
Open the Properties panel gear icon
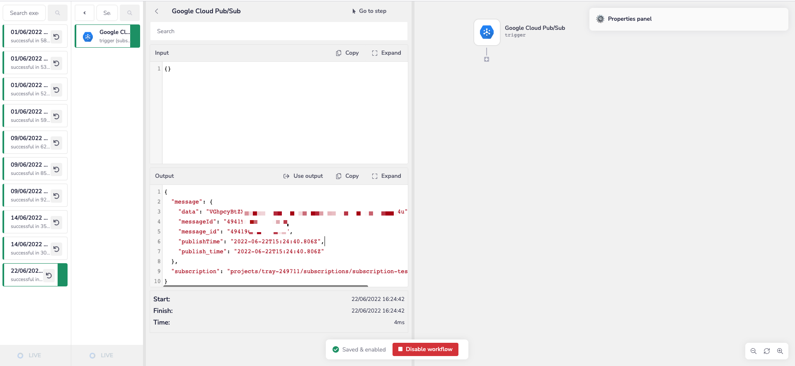tap(600, 19)
